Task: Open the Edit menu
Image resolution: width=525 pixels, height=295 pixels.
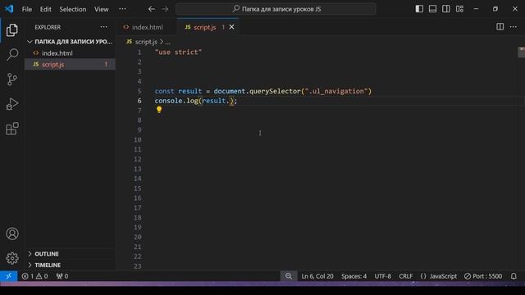Action: (46, 9)
